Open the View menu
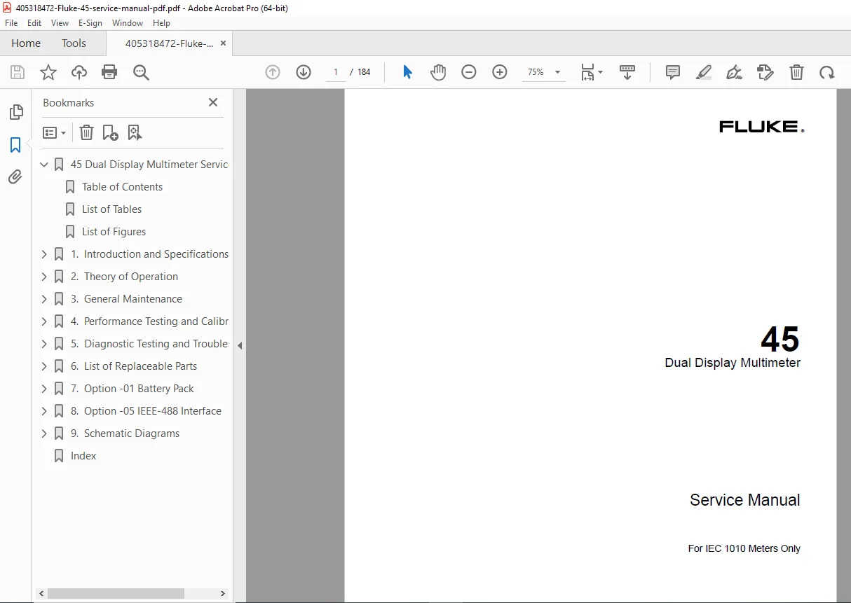 [60, 23]
